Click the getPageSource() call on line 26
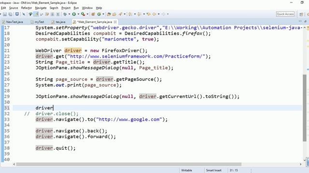The image size is (309, 173). [137, 79]
